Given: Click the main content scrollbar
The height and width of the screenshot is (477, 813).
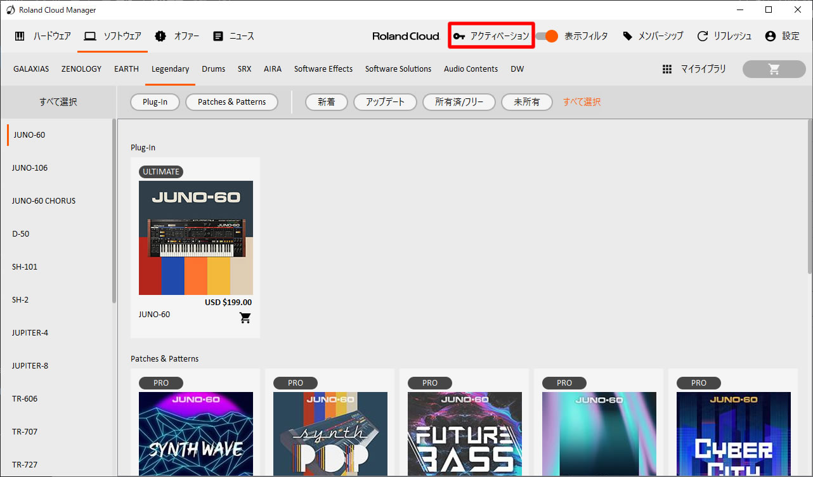Looking at the screenshot, I should [x=809, y=197].
